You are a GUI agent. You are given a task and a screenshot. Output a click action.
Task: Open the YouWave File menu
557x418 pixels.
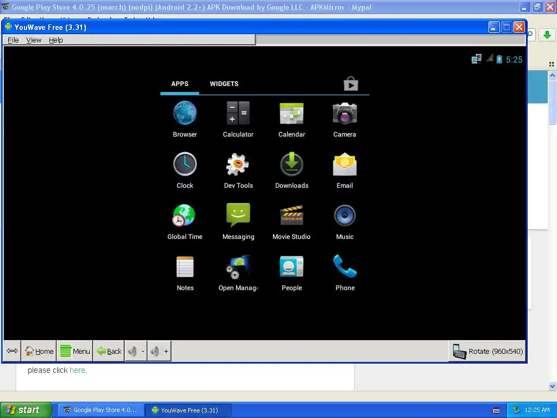coord(13,40)
